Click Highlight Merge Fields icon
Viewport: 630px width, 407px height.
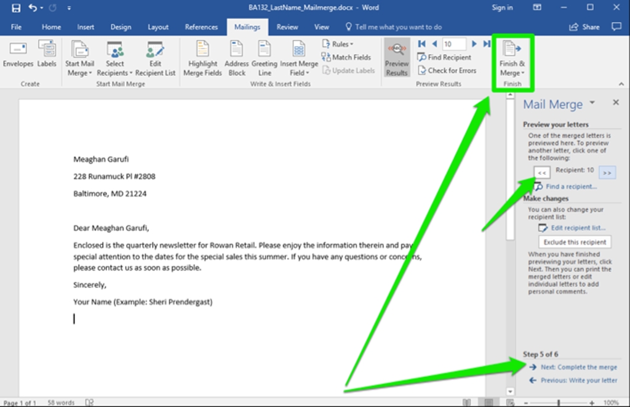(202, 58)
